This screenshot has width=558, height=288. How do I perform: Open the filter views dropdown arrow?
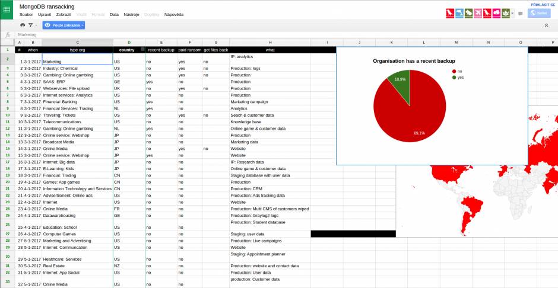(x=36, y=25)
